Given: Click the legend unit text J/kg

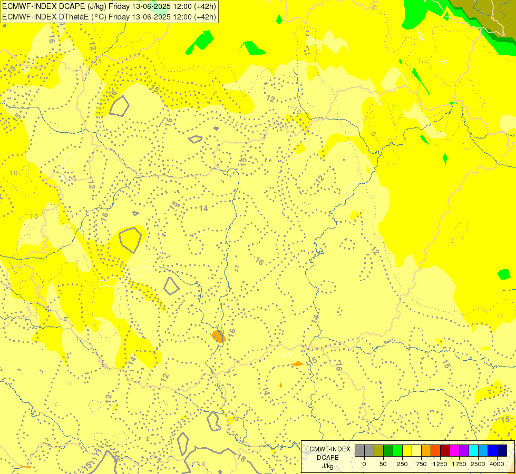Looking at the screenshot, I should (x=328, y=466).
